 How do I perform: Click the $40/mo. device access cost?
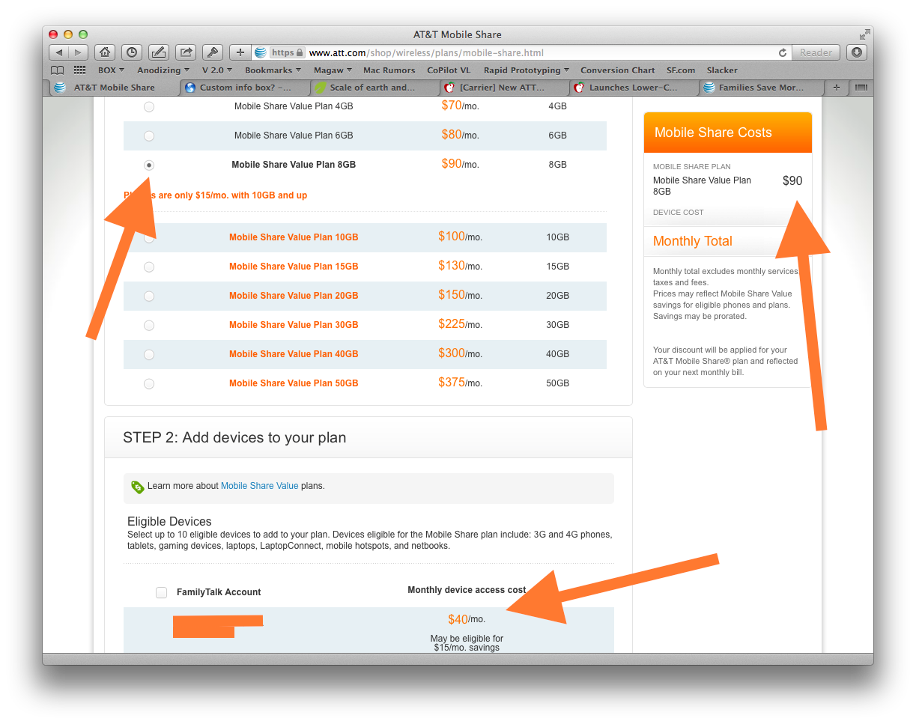(x=467, y=620)
